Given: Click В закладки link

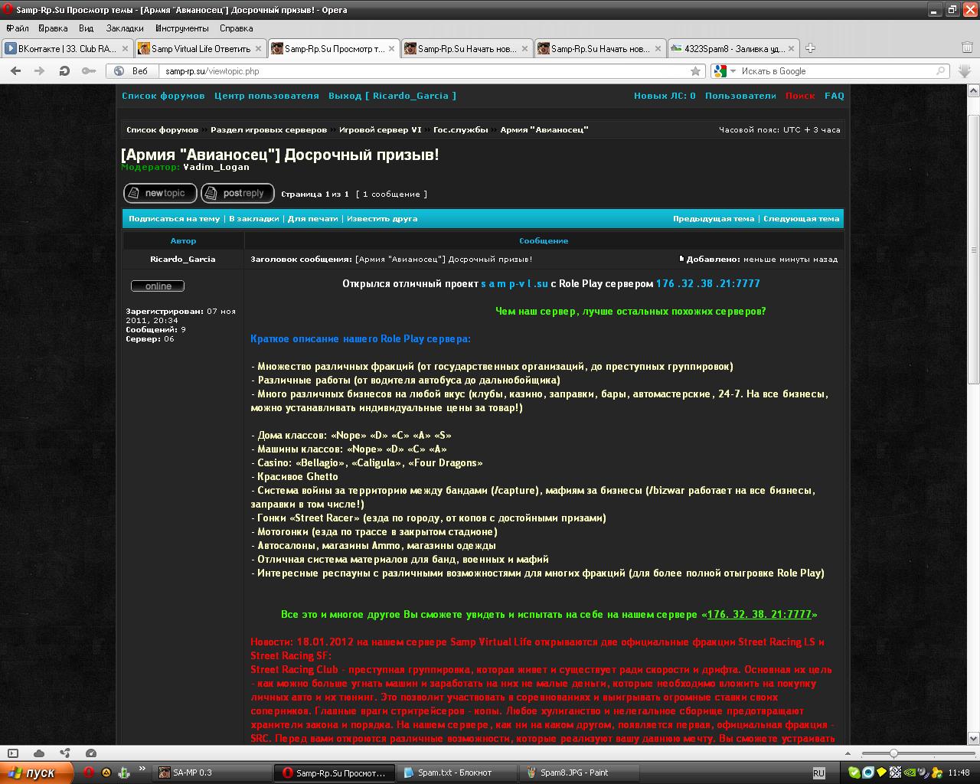Looking at the screenshot, I should 253,219.
